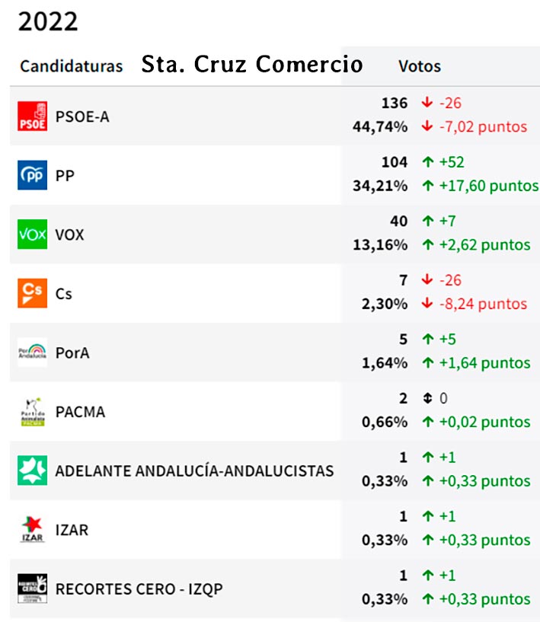Click the PP party logo
The image size is (540, 622).
pyautogui.click(x=32, y=175)
